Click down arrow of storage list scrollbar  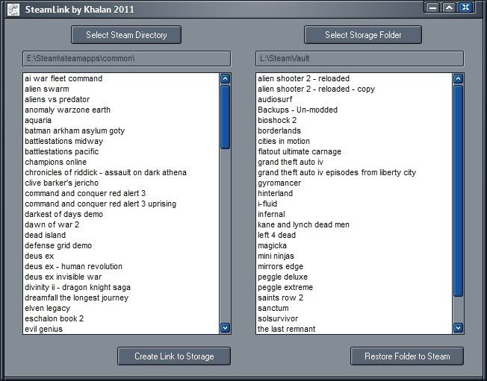pos(458,327)
